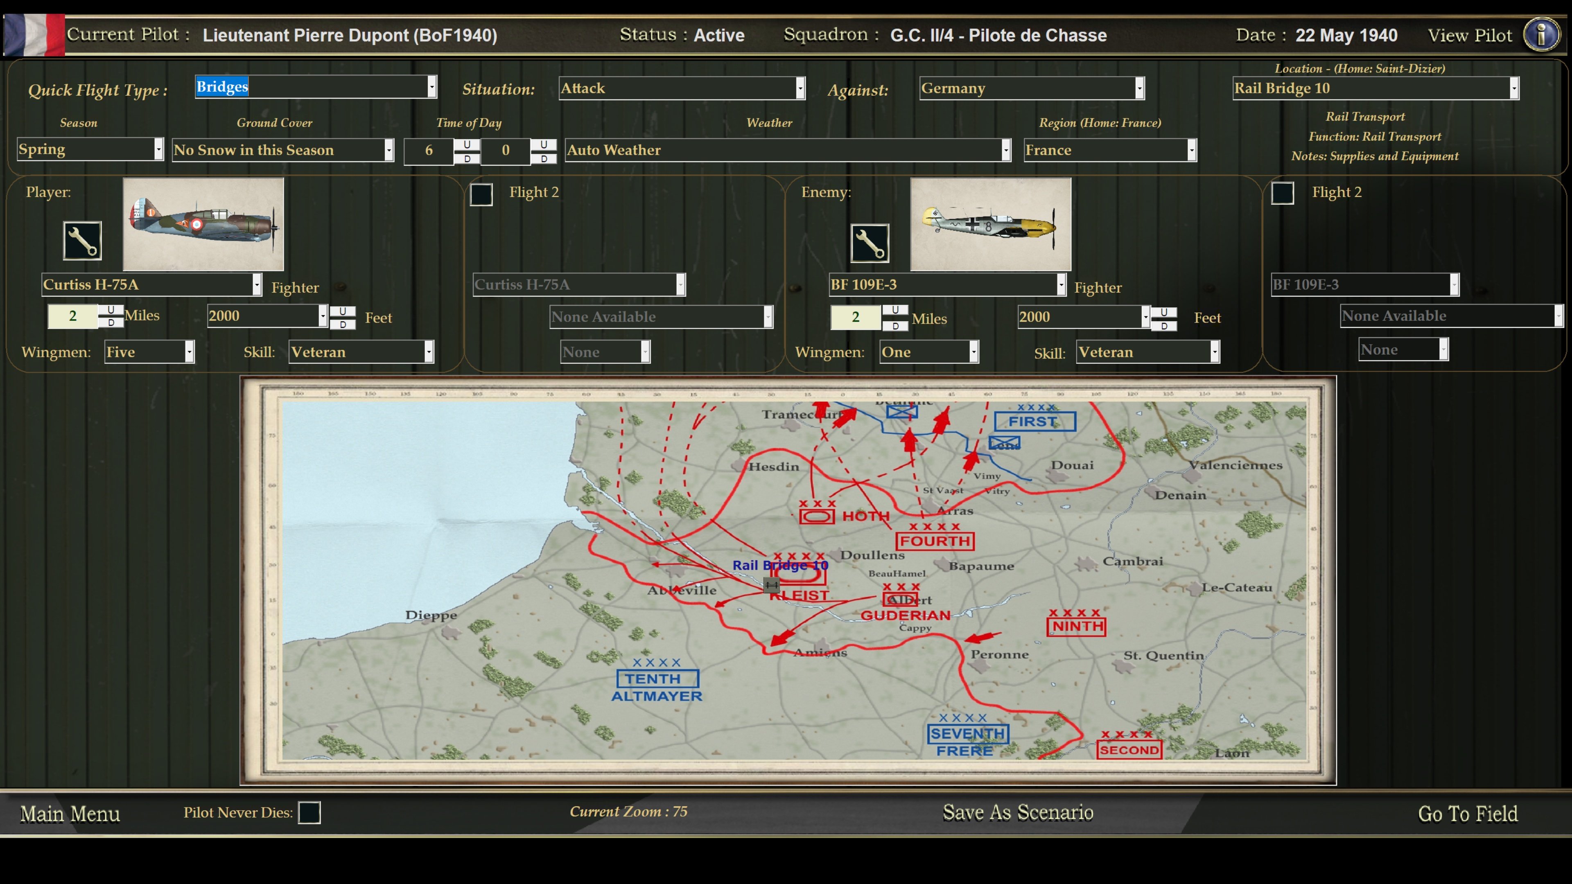Toggle the Pilot Never Dies checkbox

pos(309,813)
